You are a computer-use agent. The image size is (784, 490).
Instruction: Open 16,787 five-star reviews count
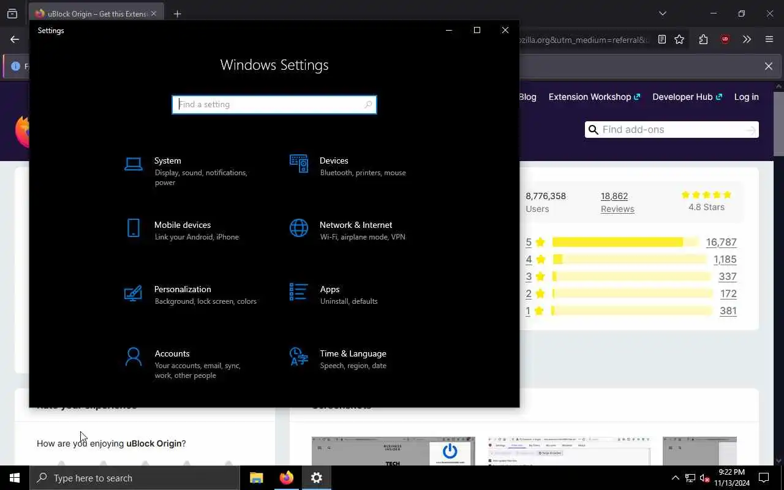point(721,242)
